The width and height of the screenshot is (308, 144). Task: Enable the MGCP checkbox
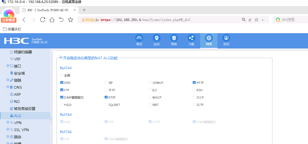tap(150, 97)
